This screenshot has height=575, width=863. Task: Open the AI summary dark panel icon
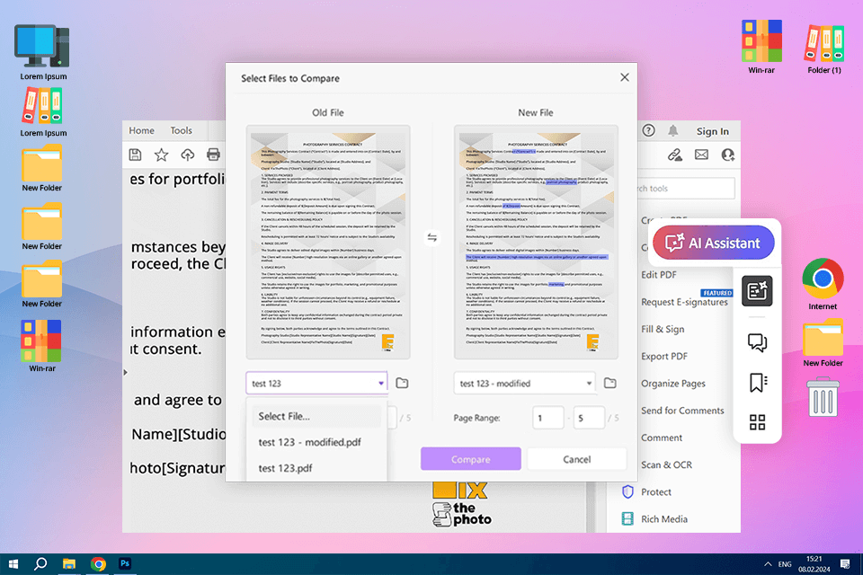tap(757, 290)
